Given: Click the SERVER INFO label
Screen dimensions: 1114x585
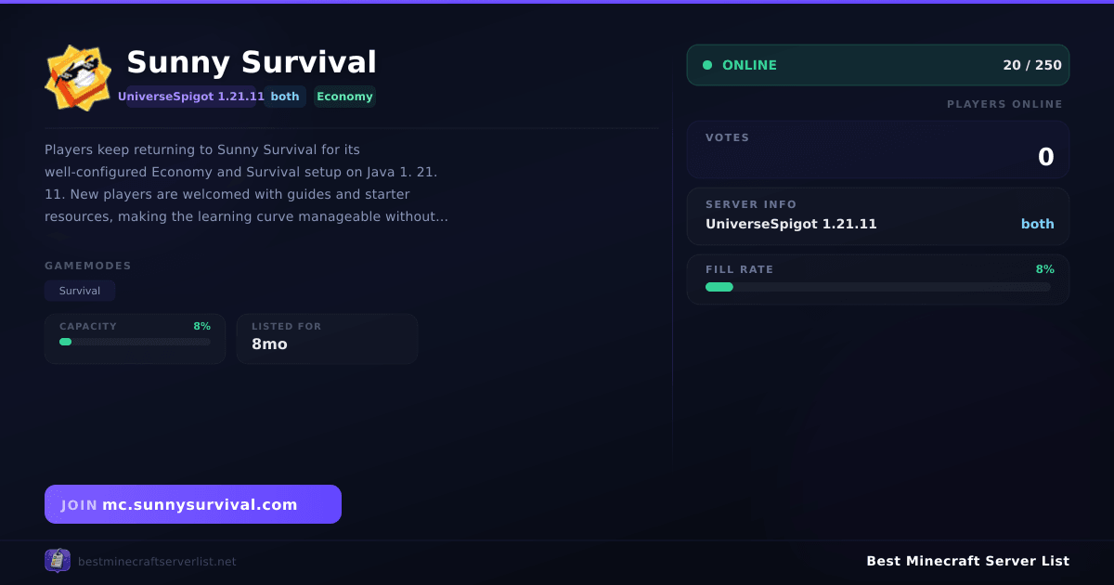Looking at the screenshot, I should (x=751, y=204).
